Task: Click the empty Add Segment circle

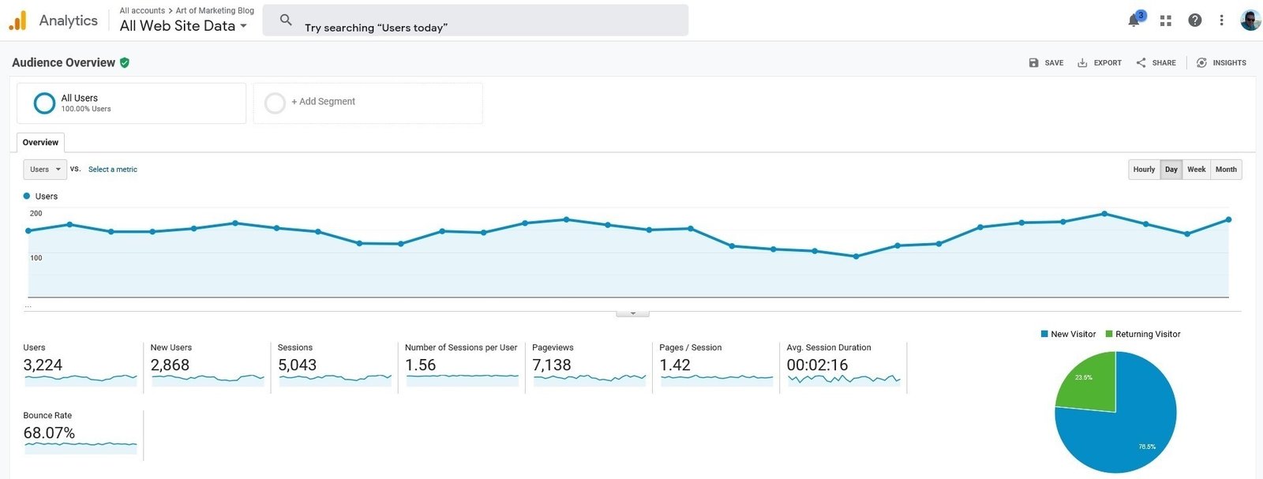Action: tap(275, 103)
